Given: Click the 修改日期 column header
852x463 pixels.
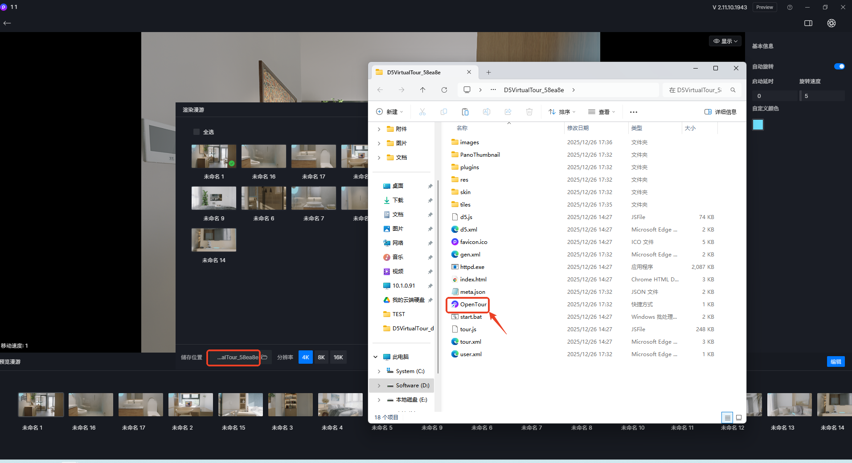Looking at the screenshot, I should (578, 128).
